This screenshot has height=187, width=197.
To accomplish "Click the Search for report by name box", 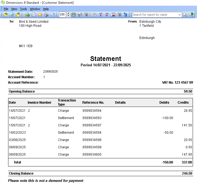I will [x=155, y=15].
